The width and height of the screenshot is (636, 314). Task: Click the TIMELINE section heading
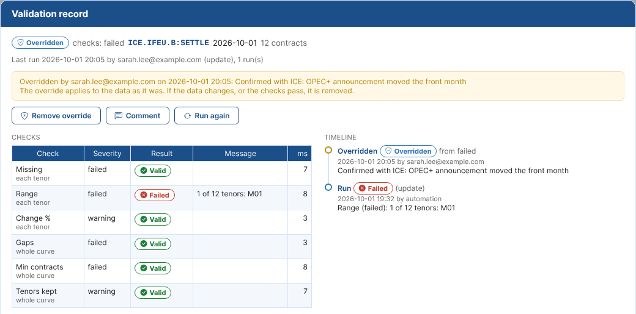340,137
